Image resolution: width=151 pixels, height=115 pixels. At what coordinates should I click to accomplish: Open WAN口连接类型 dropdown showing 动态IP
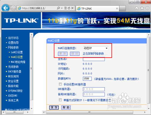pos(96,48)
